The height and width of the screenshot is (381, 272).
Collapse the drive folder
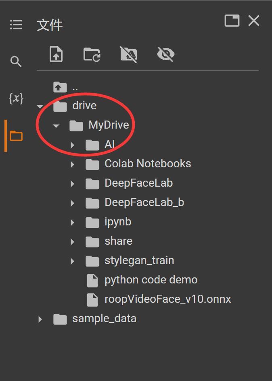click(x=40, y=106)
